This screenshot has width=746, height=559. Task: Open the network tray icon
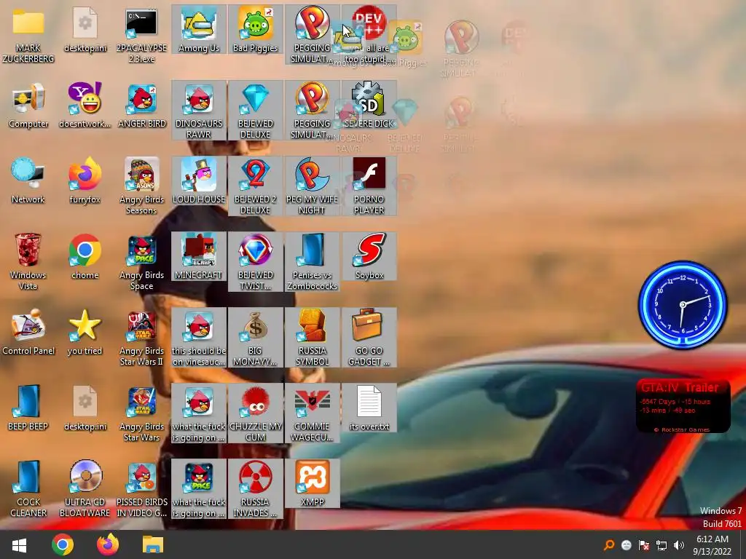(661, 544)
